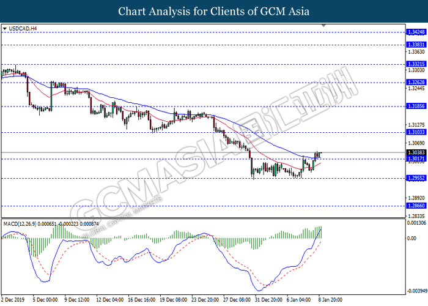428x306 pixels.
Task: Click the 1.29552 support level tag
Action: (416, 179)
